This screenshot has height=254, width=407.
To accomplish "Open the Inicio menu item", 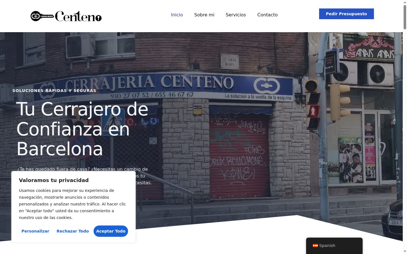I will click(x=177, y=15).
